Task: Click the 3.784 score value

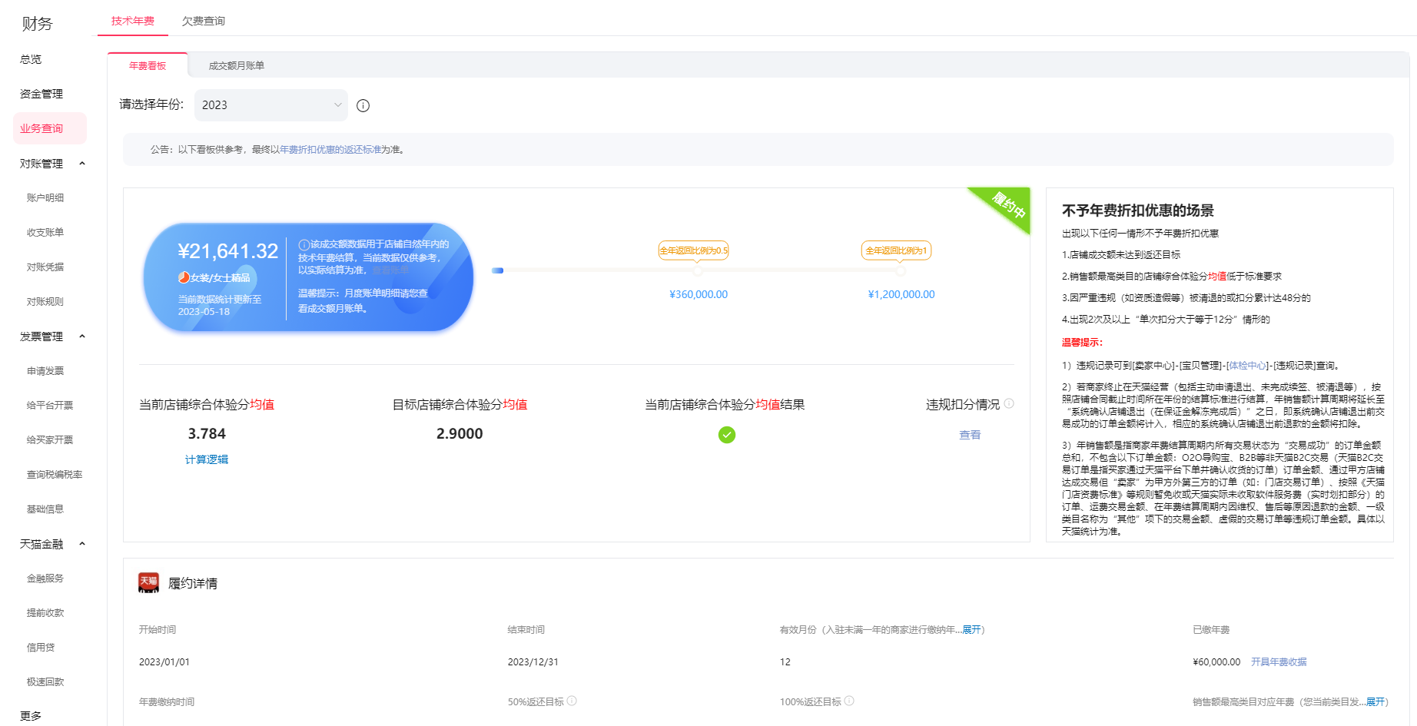Action: point(207,433)
